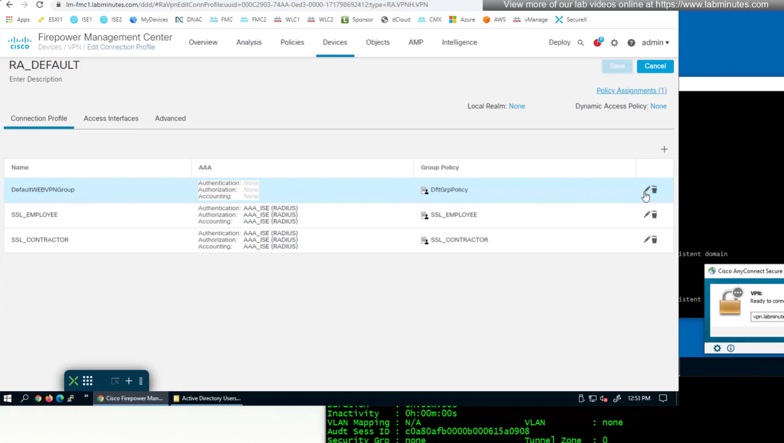The width and height of the screenshot is (784, 443).
Task: Open the Policy Assignments (1) link
Action: pos(631,91)
